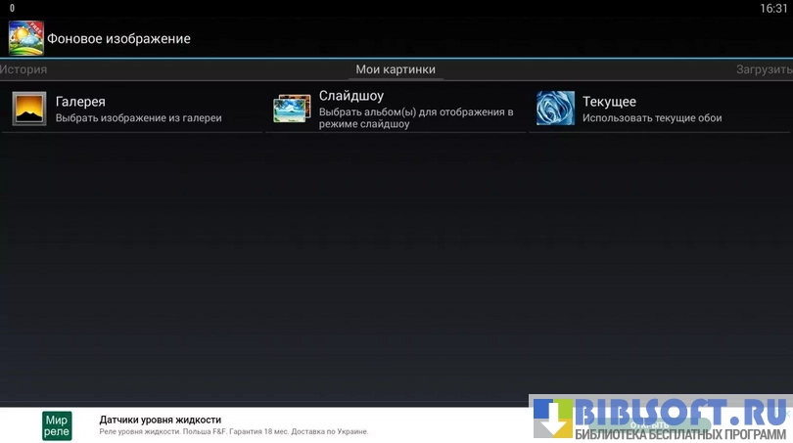Viewport: 793px width, 443px height.
Task: Click 'Выбрать изображение из галереи' description
Action: pyautogui.click(x=138, y=118)
